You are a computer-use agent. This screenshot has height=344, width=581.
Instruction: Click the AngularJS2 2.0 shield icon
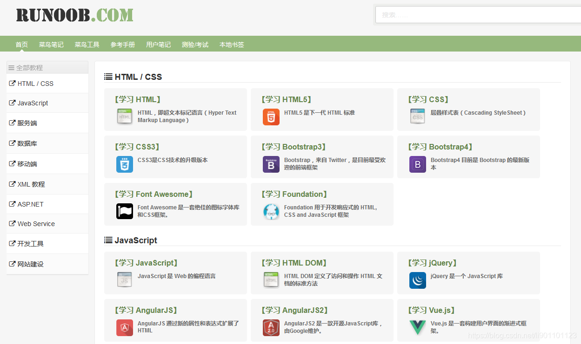(x=271, y=328)
